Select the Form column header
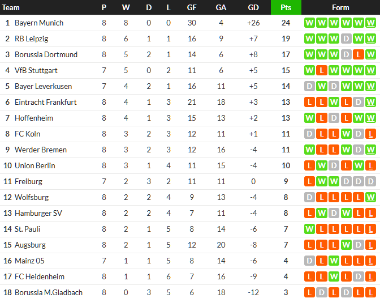 point(340,7)
